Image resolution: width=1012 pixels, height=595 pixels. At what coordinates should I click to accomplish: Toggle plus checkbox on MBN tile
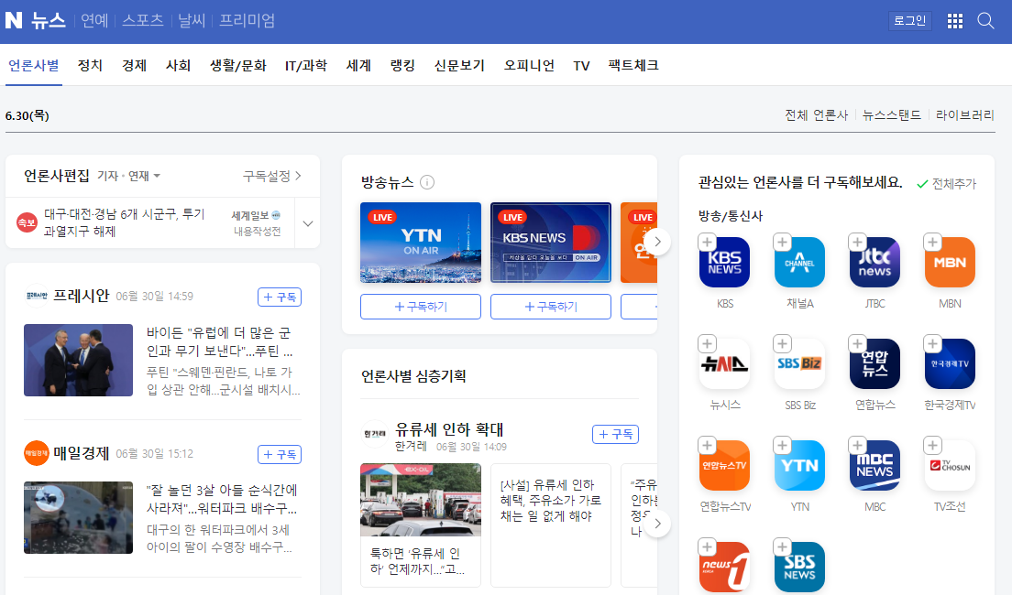tap(932, 243)
